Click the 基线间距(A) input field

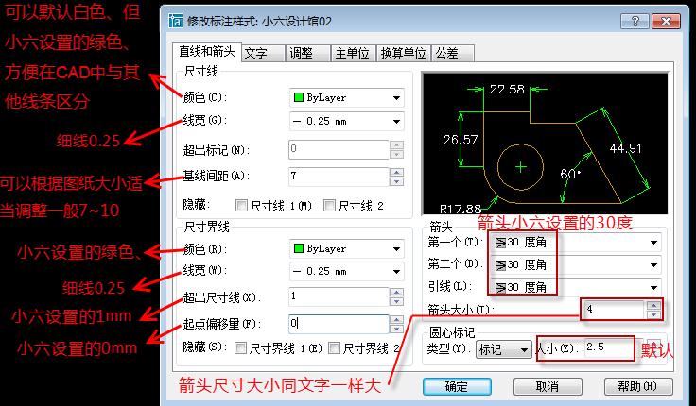pos(339,177)
